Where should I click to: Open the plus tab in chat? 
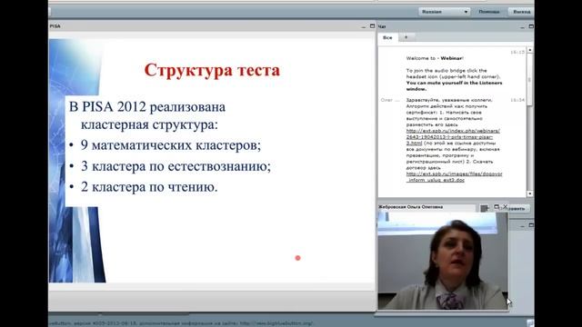406,37
